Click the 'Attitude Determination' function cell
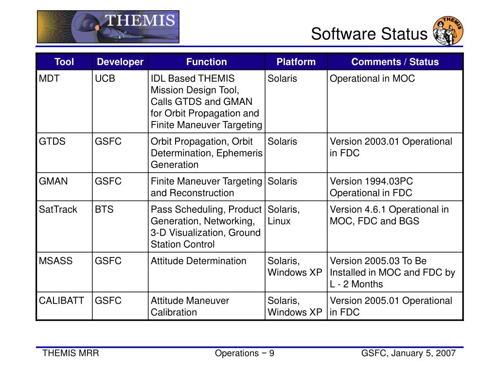Screen dimensions: 498x373 click(206, 272)
